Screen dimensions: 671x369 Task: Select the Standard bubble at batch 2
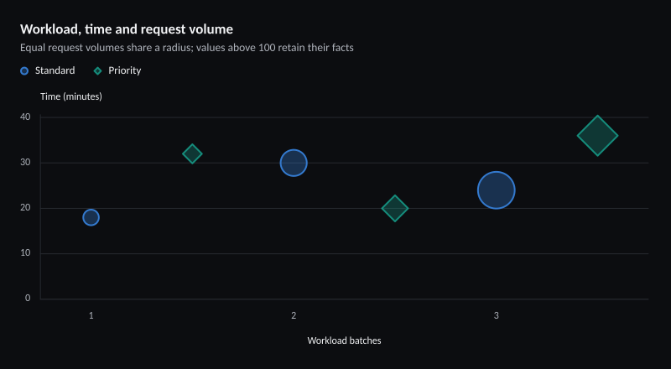294,163
